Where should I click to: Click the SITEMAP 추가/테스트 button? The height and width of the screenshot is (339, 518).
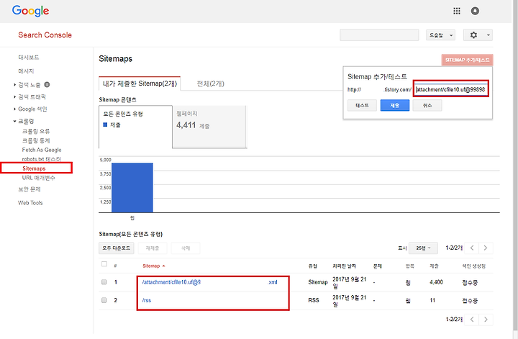pyautogui.click(x=467, y=60)
